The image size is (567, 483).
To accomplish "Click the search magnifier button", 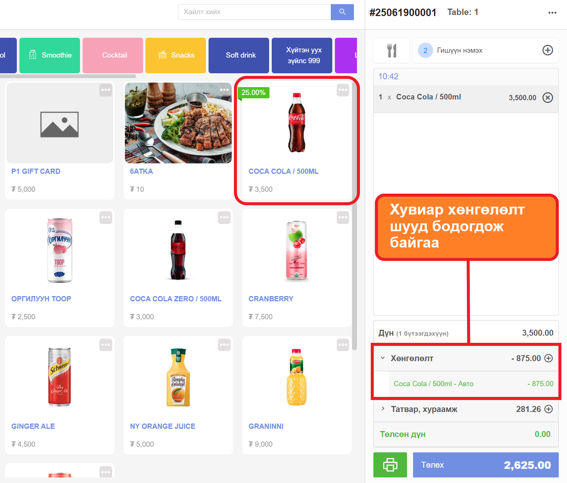I will click(x=342, y=12).
